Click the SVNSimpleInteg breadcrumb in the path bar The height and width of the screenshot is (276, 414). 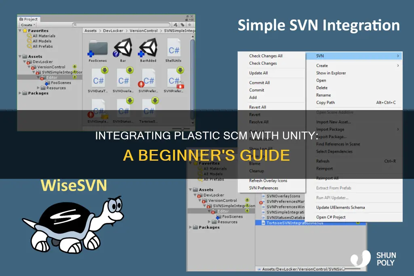pyautogui.click(x=179, y=31)
